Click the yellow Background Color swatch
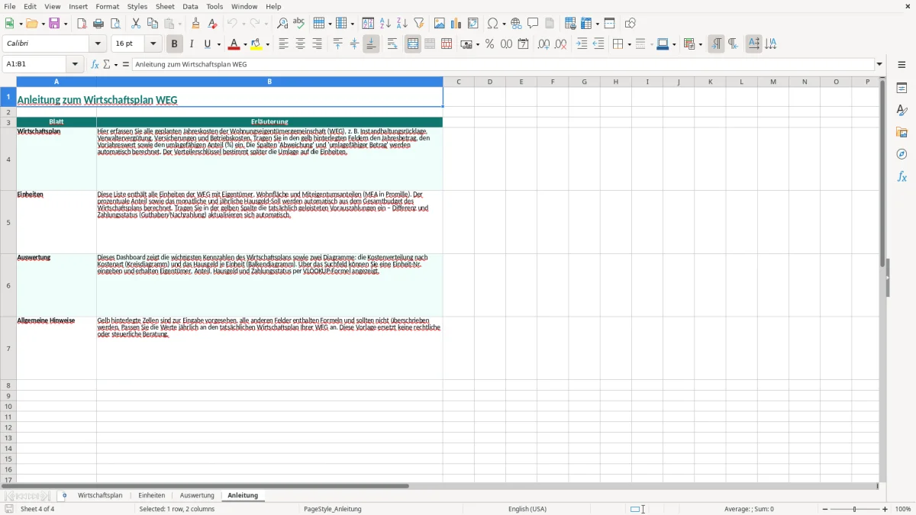Screen dimensions: 916x515 click(x=256, y=44)
